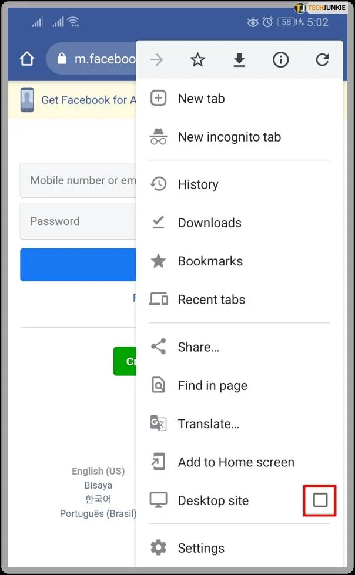Bookmark this page with star icon
This screenshot has width=355, height=575.
[x=197, y=59]
